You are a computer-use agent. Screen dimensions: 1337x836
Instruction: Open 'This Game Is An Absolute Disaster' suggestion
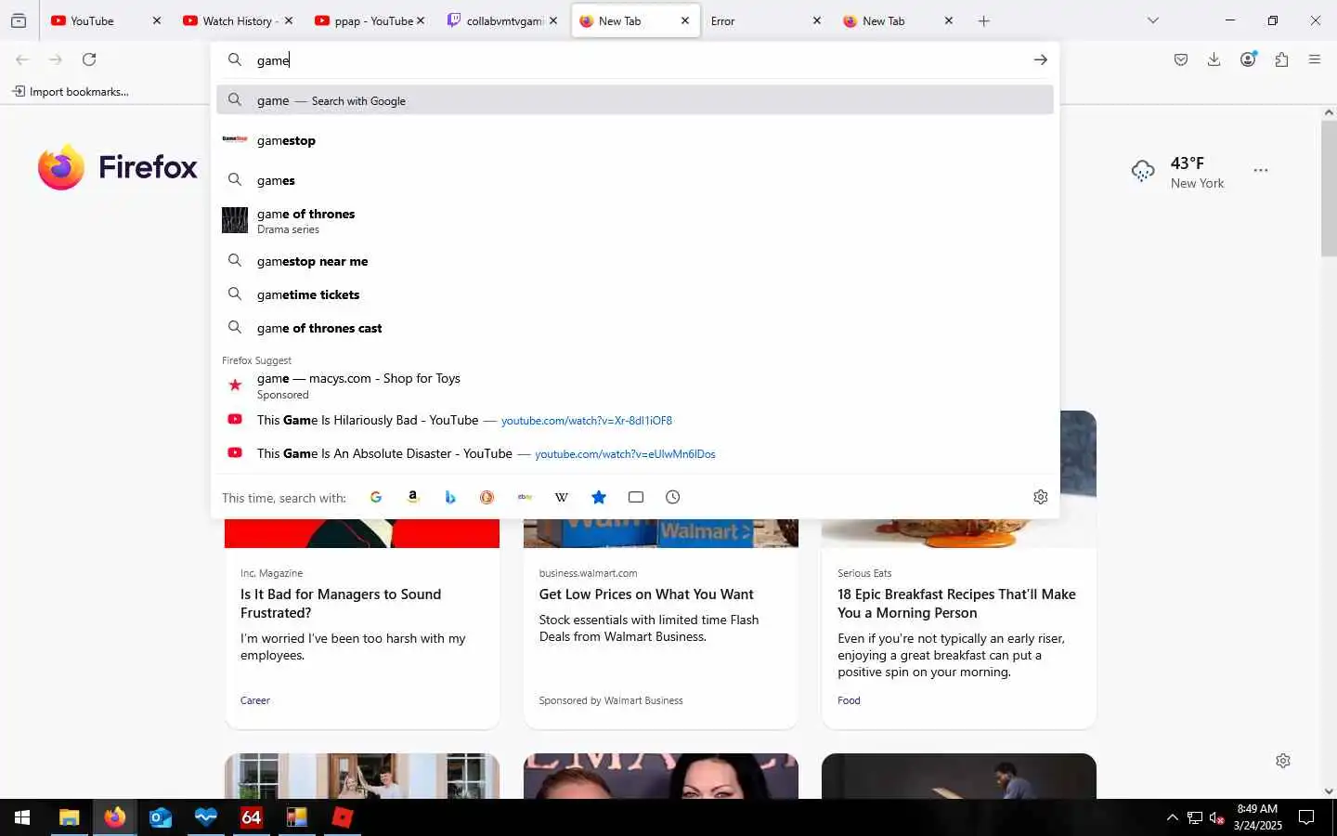(x=635, y=453)
